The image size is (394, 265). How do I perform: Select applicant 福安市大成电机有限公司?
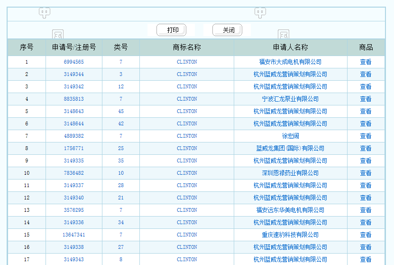[x=290, y=62]
